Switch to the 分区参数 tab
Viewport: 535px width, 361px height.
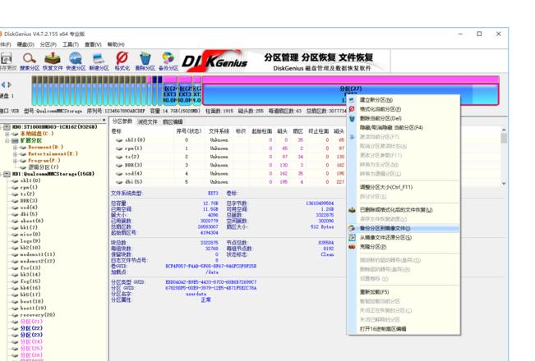[122, 121]
